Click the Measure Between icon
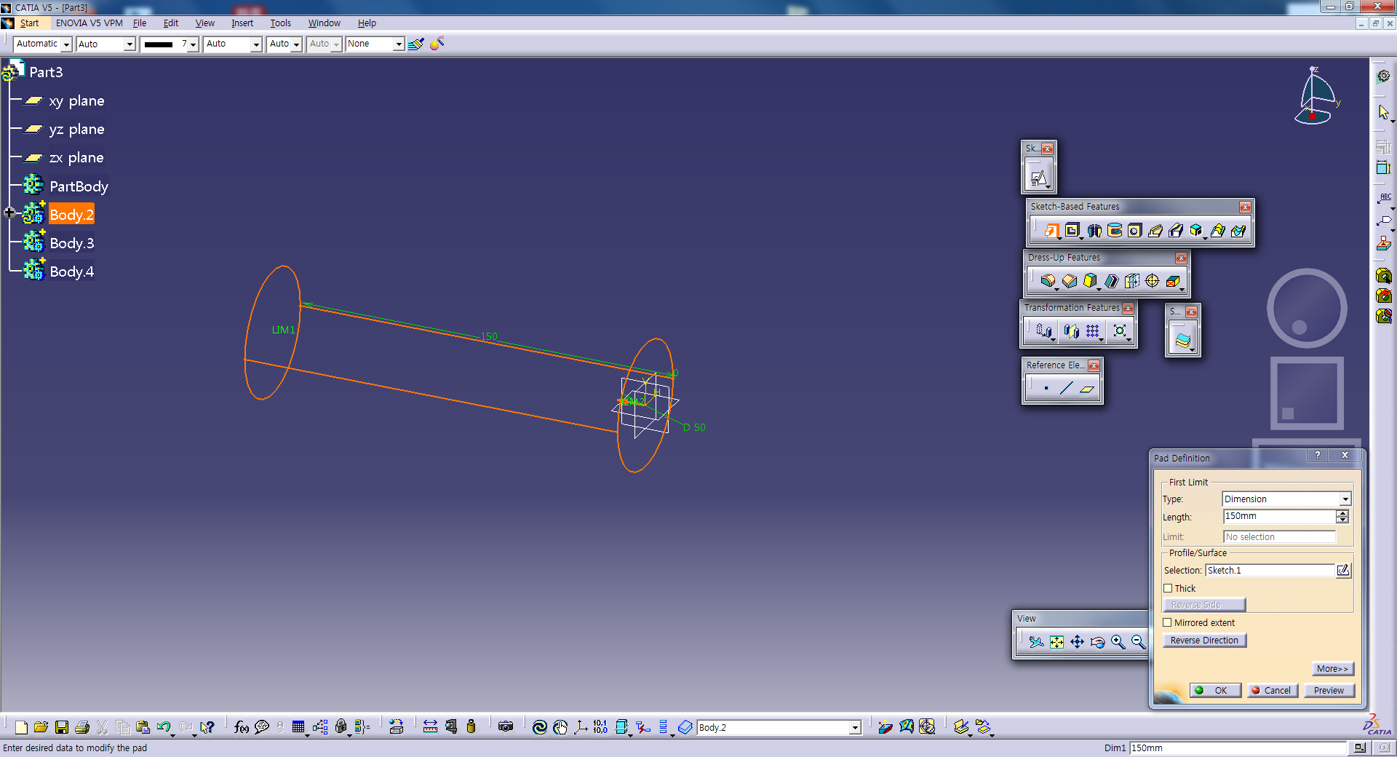The width and height of the screenshot is (1397, 757). coord(431,727)
